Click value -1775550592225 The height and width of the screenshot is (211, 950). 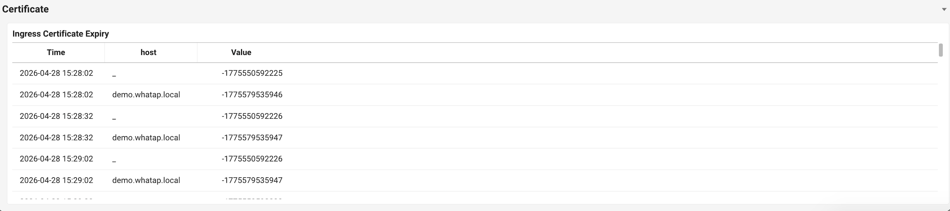[252, 73]
